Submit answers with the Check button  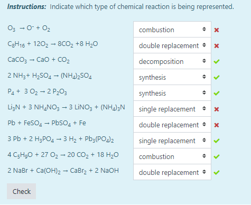point(22,191)
